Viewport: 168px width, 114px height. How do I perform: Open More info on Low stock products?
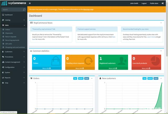[x=146, y=68]
